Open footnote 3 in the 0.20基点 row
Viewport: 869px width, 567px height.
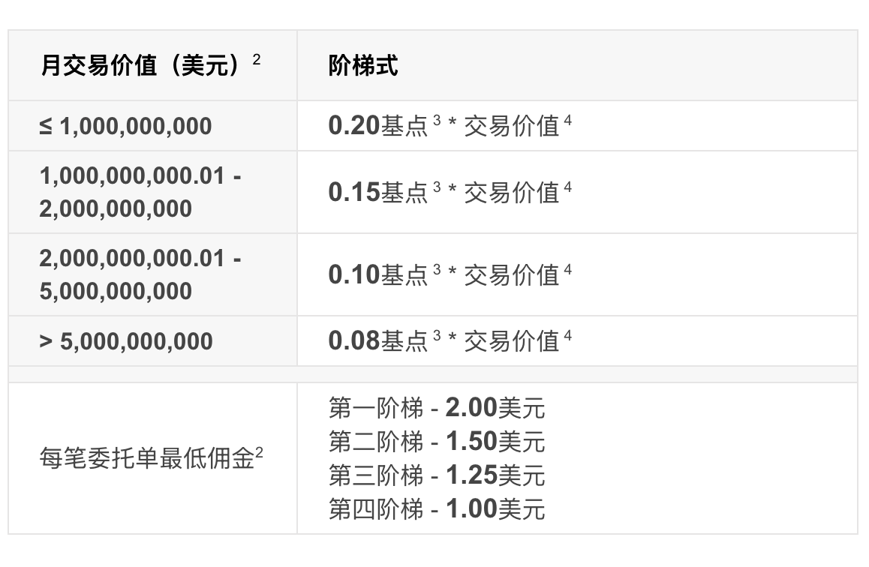click(437, 120)
